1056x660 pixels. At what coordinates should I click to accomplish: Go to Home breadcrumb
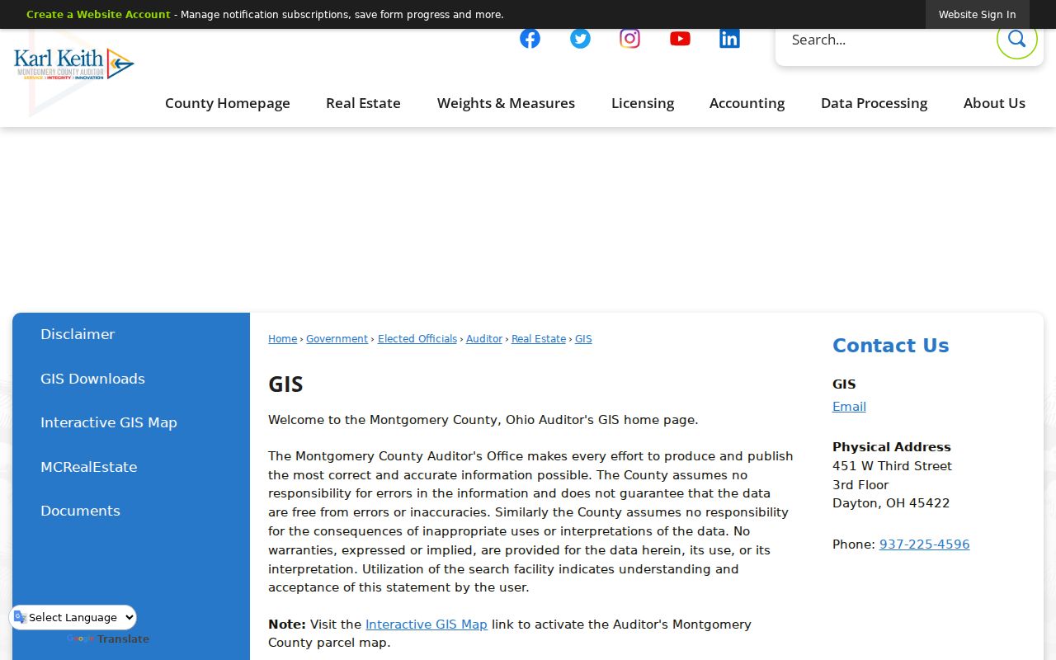(282, 339)
